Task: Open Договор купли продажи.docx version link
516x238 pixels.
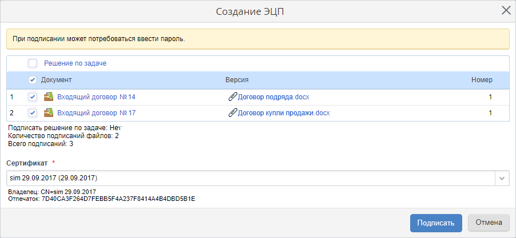Action: [284, 113]
